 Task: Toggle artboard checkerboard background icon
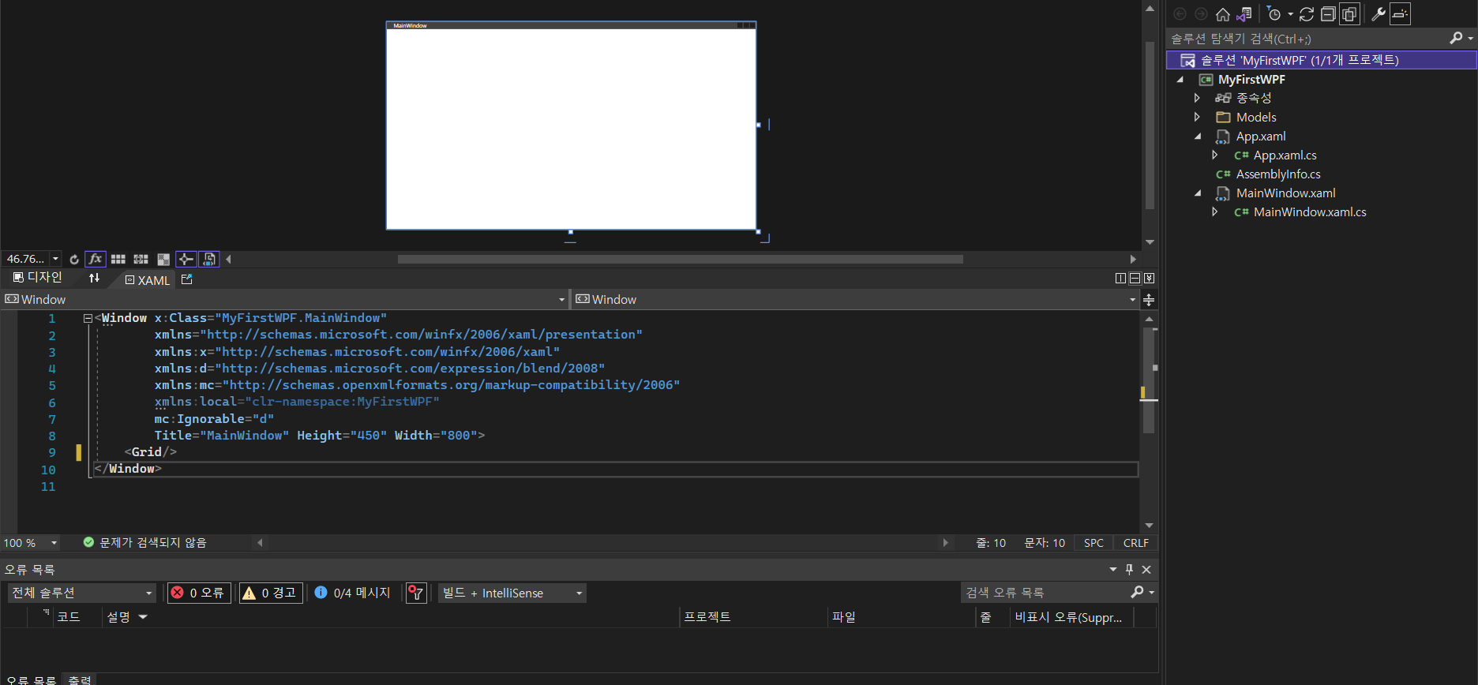(163, 259)
